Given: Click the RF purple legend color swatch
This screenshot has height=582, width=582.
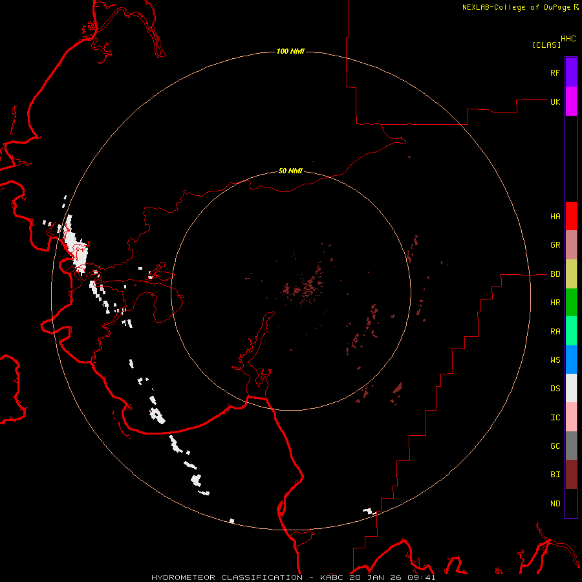Looking at the screenshot, I should click(x=571, y=72).
